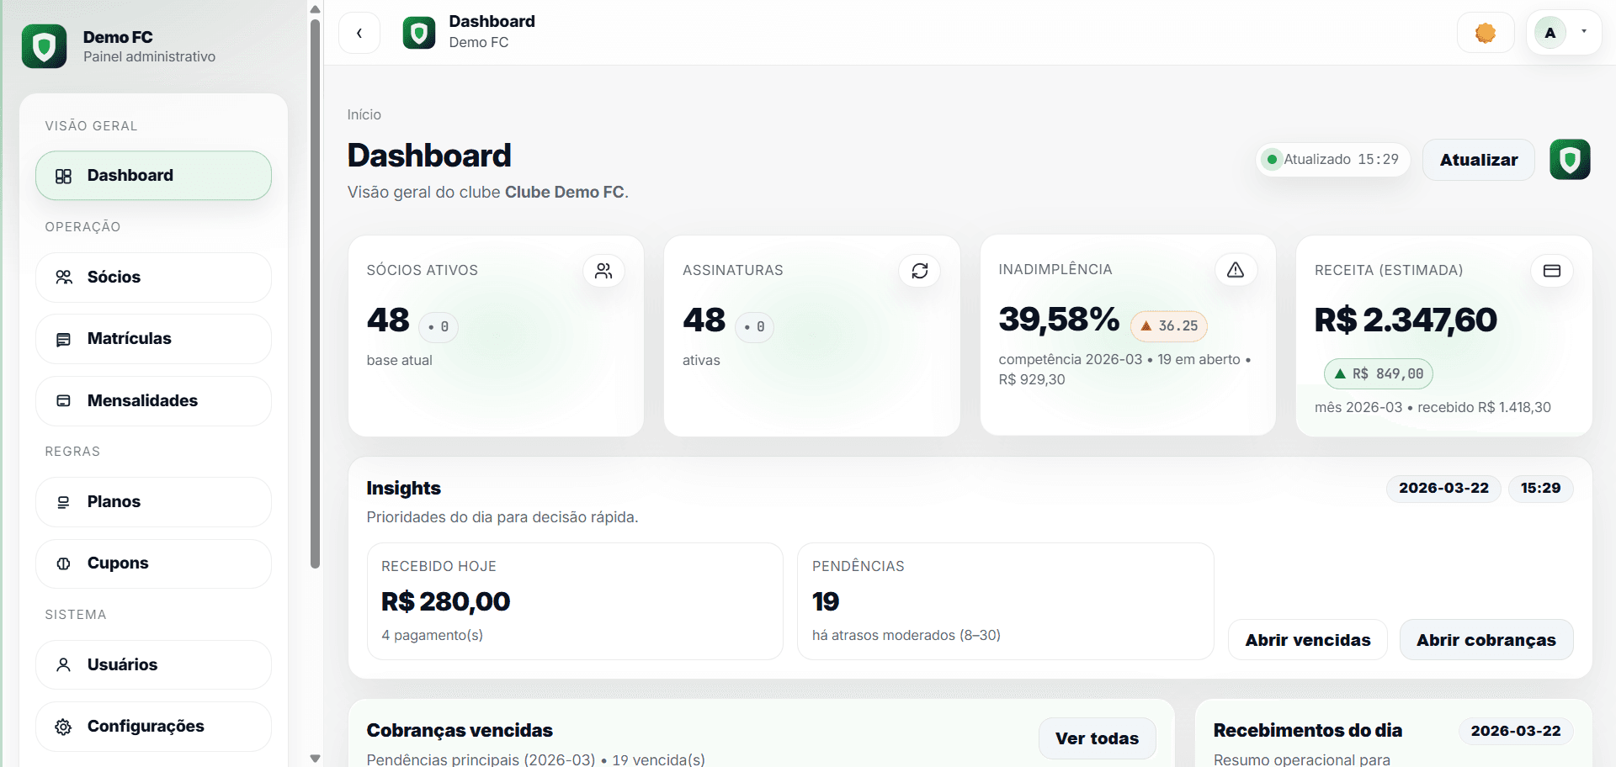This screenshot has width=1616, height=767.
Task: Click the Mensalidades card icon
Action: click(64, 401)
